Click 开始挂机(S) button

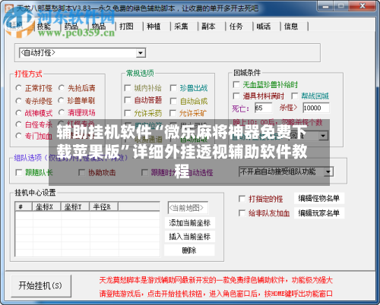click(x=41, y=286)
